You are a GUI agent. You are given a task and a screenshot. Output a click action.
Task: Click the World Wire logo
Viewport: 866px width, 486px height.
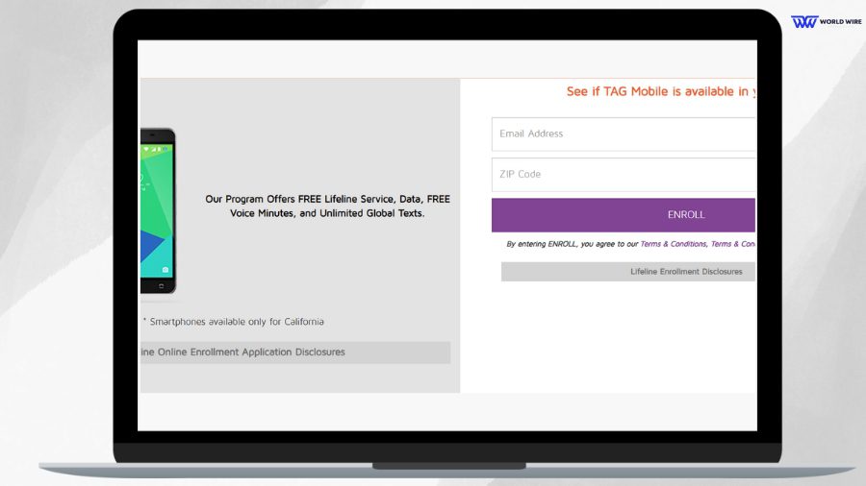pos(827,21)
